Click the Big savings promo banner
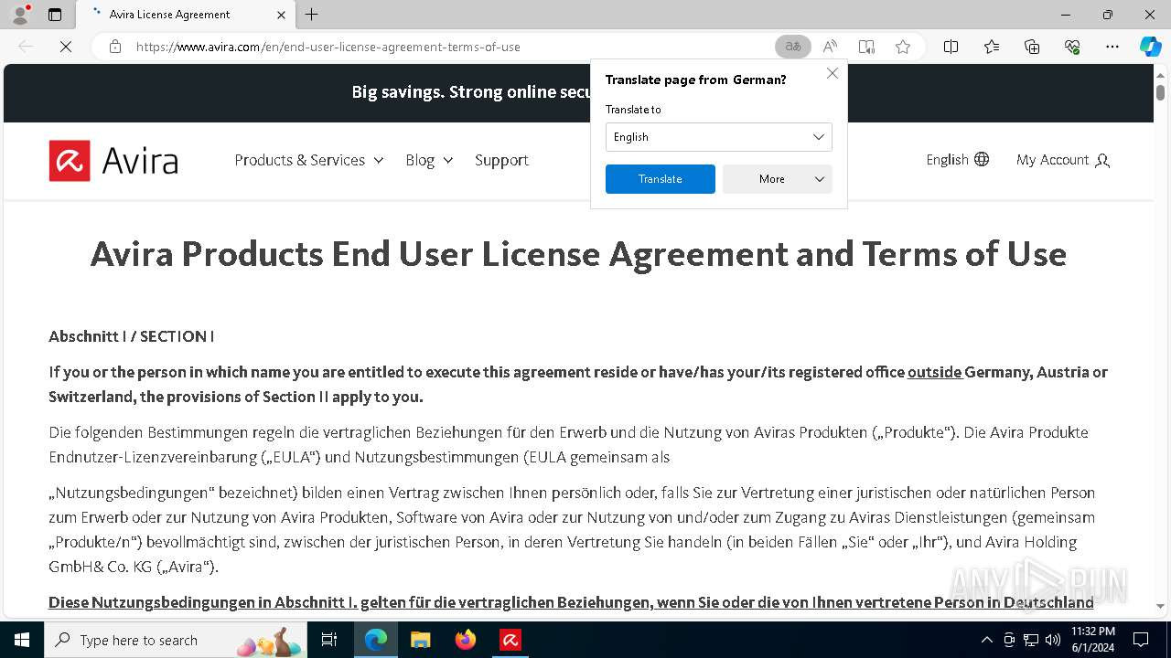 [x=578, y=92]
